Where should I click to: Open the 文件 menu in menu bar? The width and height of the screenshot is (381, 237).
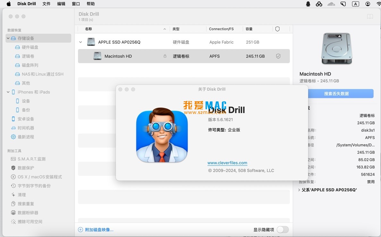46,4
